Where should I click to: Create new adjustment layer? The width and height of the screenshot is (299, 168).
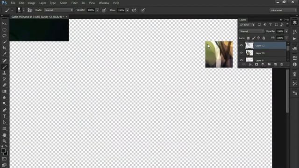tap(263, 64)
